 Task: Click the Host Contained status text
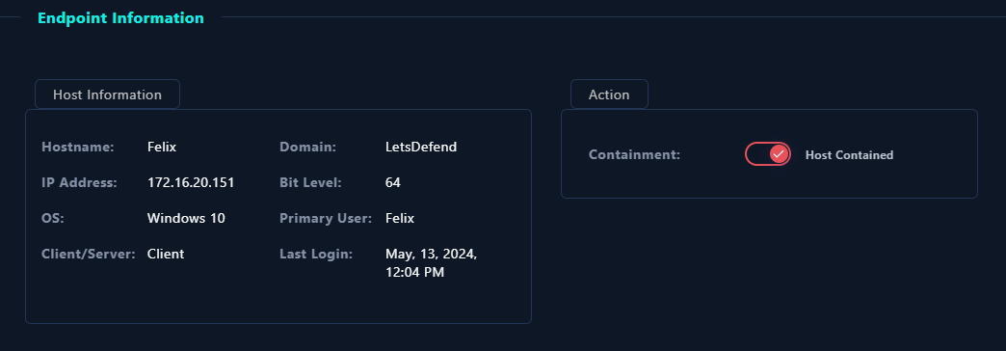pyautogui.click(x=849, y=154)
